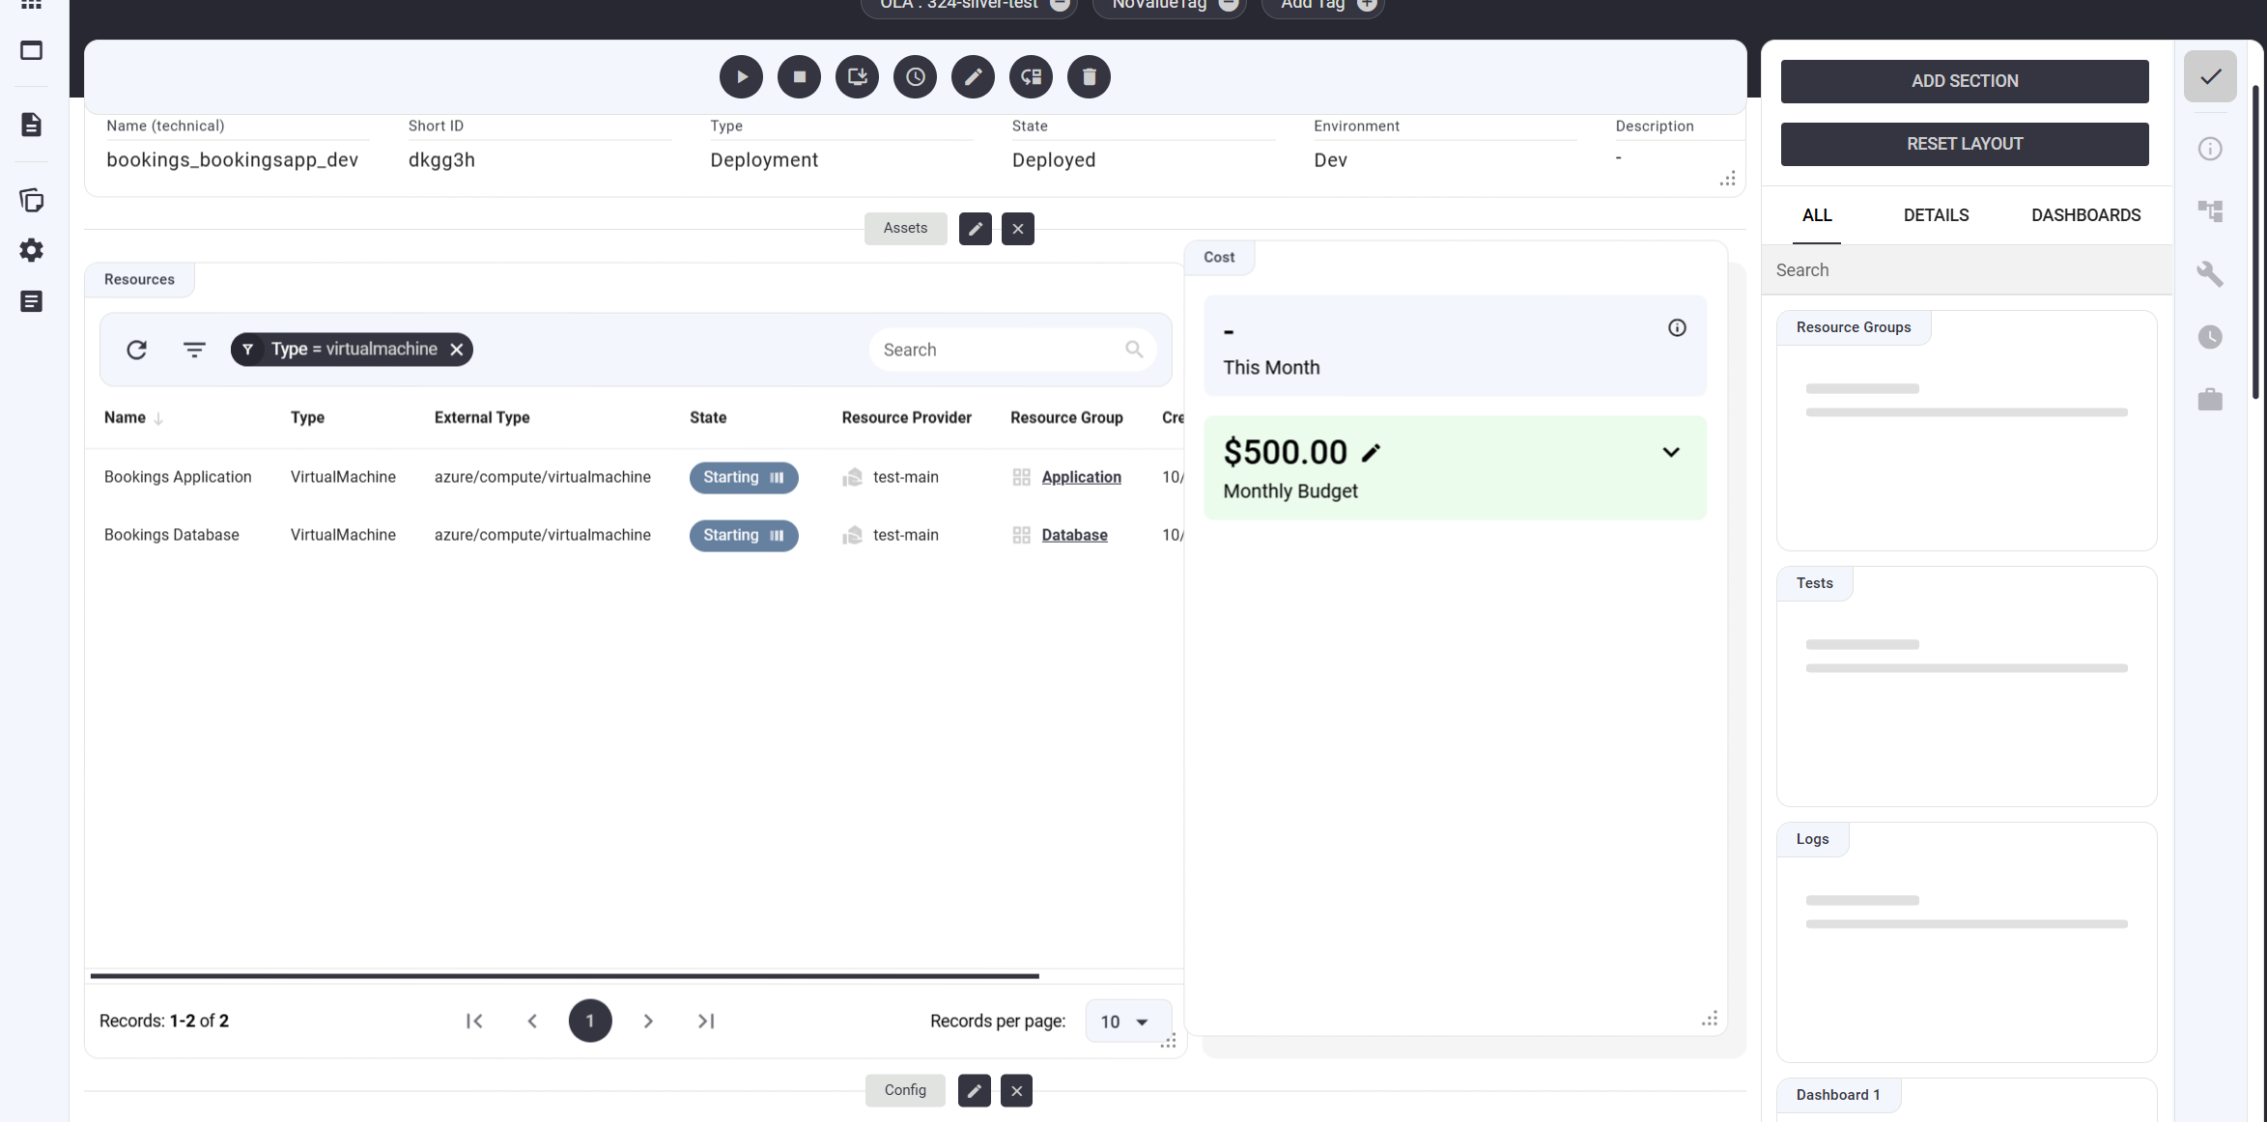Confirm the layout with the checkmark button
Viewport: 2267px width, 1122px height.
2210,76
